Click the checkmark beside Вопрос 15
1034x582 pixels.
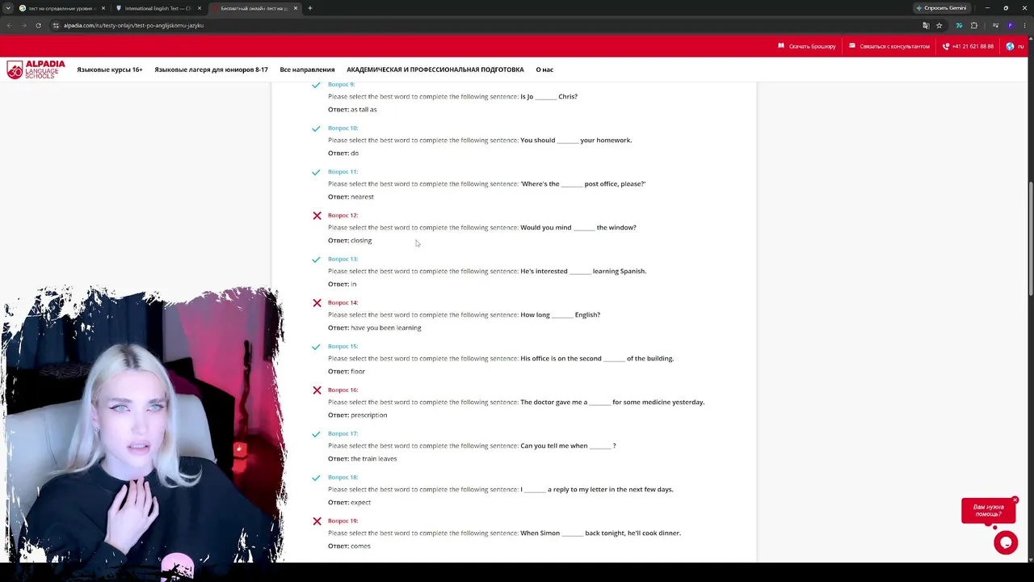click(316, 347)
